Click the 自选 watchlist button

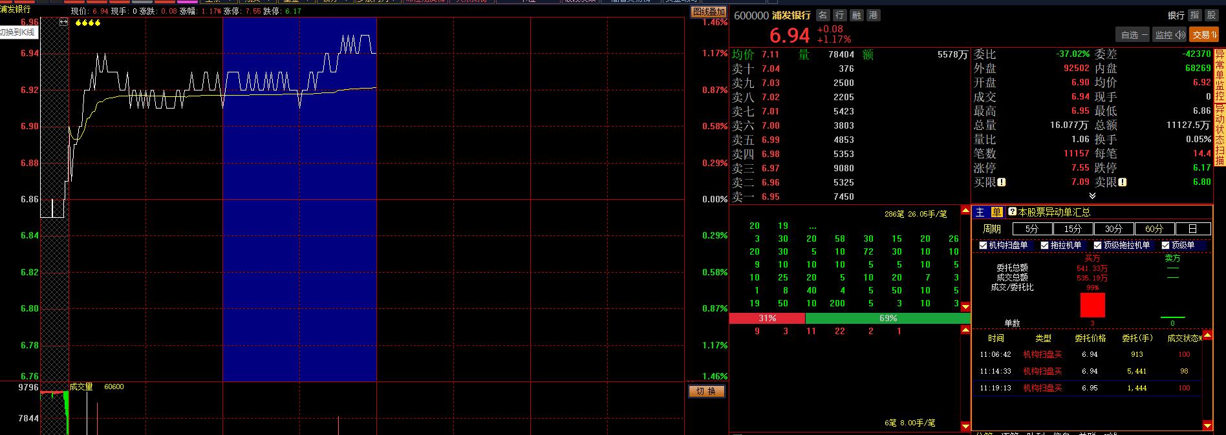(1134, 35)
